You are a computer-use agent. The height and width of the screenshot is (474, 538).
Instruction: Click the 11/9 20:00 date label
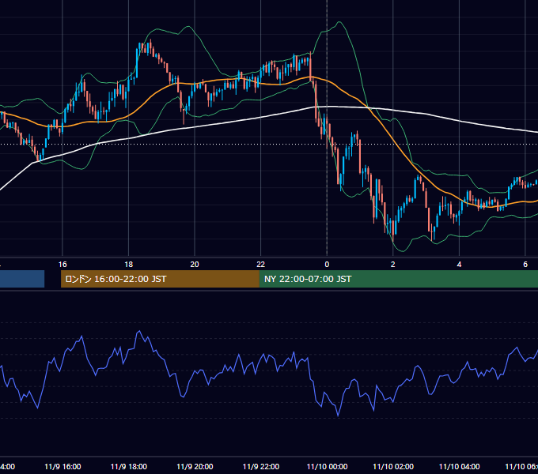point(195,466)
